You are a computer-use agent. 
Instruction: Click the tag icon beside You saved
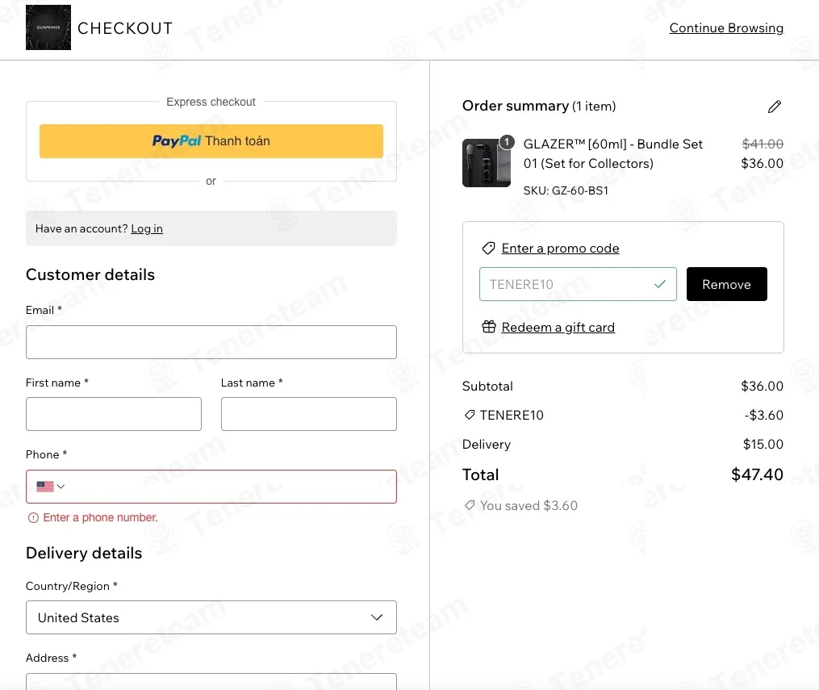[470, 505]
